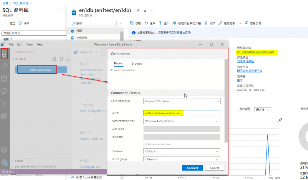
Task: Open Connections panel more actions ellipsis
Action: pyautogui.click(x=65, y=52)
